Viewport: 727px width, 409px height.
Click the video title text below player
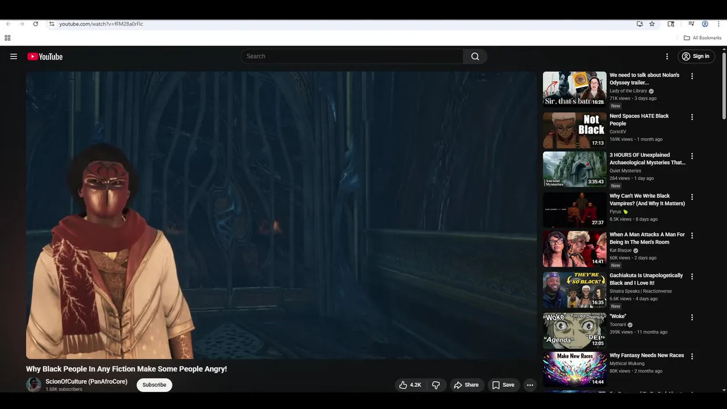click(x=127, y=369)
